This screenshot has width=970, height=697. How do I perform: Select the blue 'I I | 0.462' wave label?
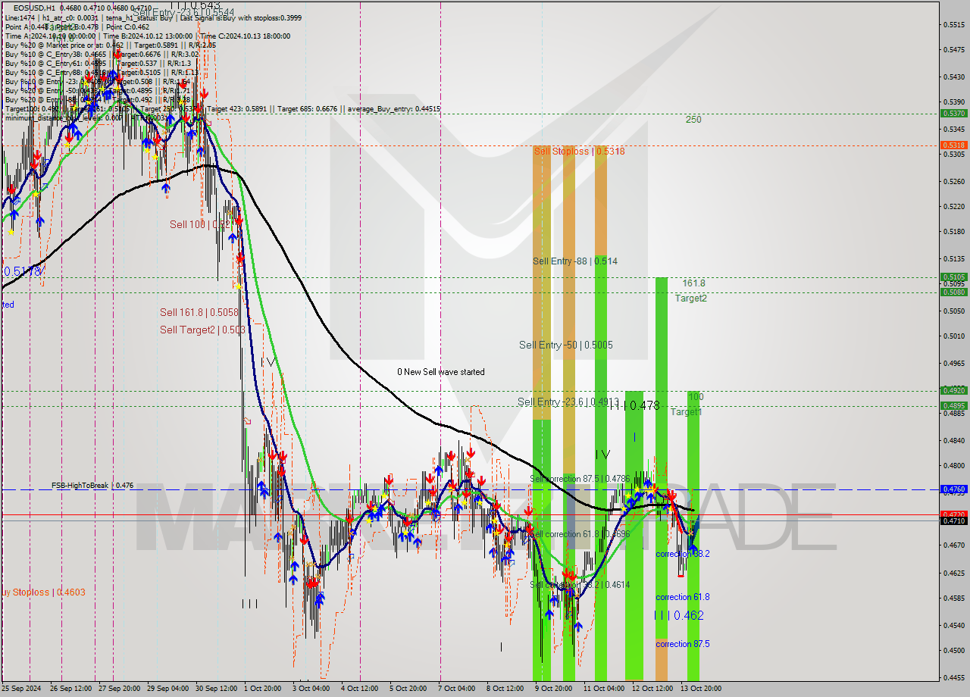[x=679, y=615]
